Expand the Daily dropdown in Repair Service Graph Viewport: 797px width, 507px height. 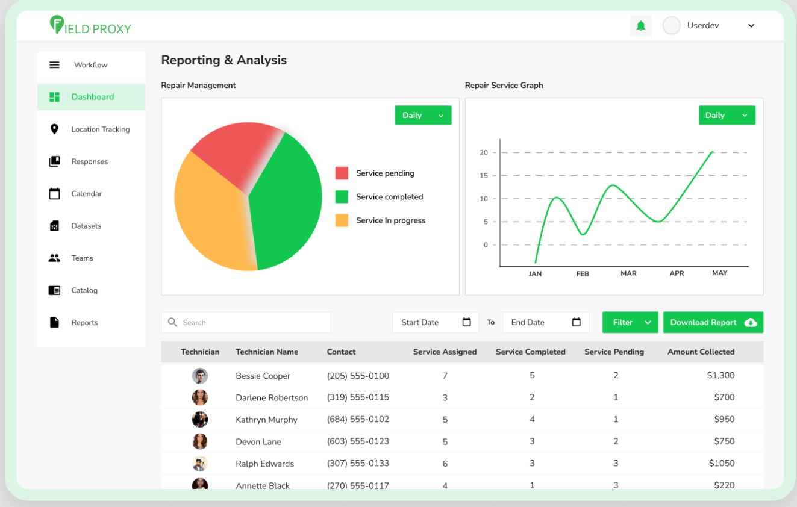tap(727, 116)
